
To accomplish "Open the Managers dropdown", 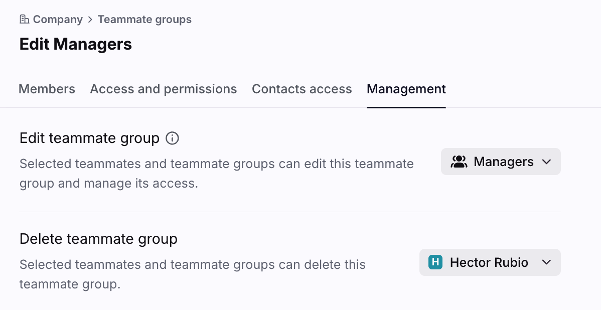I will click(x=501, y=162).
